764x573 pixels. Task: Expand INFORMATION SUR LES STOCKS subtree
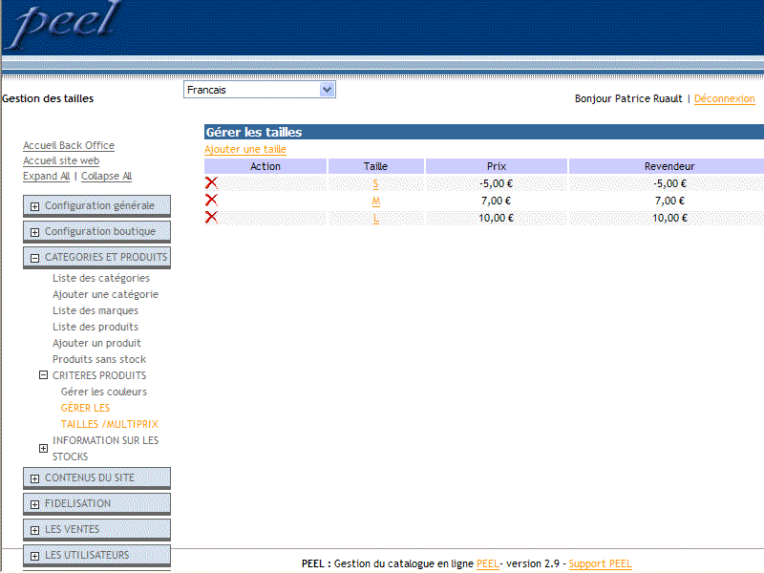pyautogui.click(x=43, y=448)
